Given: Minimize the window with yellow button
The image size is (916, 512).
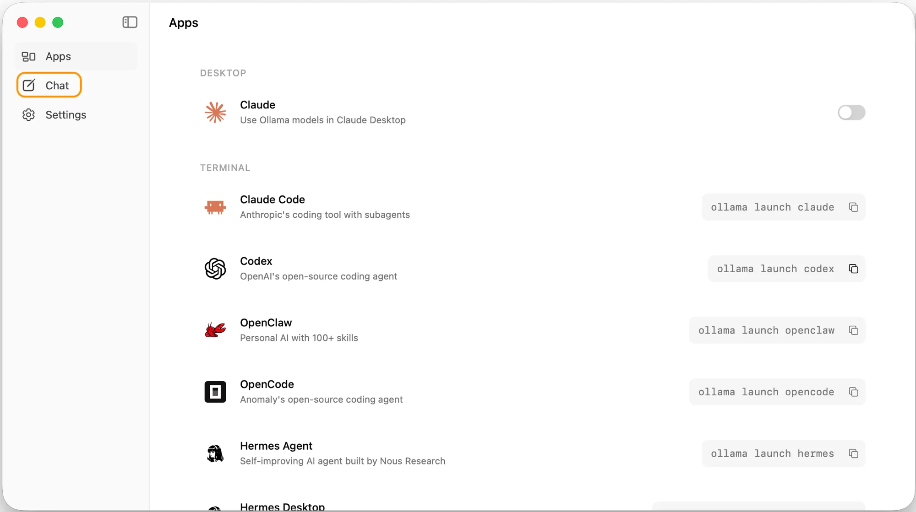Looking at the screenshot, I should [x=40, y=22].
